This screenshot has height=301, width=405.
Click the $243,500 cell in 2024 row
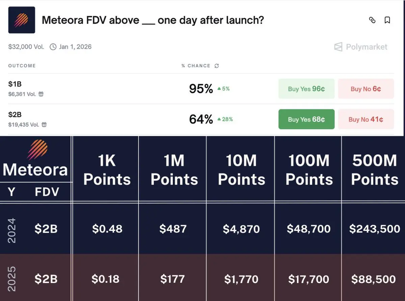point(375,229)
